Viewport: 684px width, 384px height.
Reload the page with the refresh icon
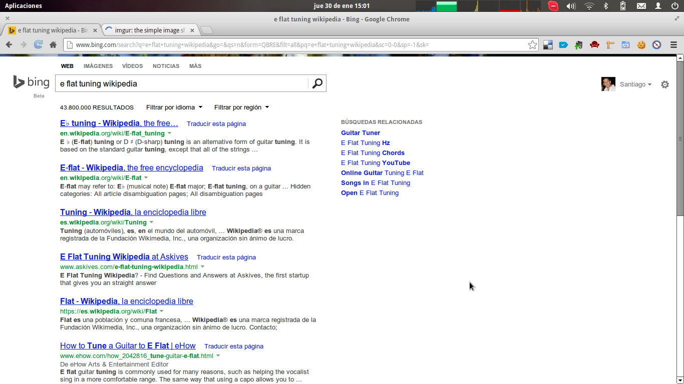pos(38,44)
